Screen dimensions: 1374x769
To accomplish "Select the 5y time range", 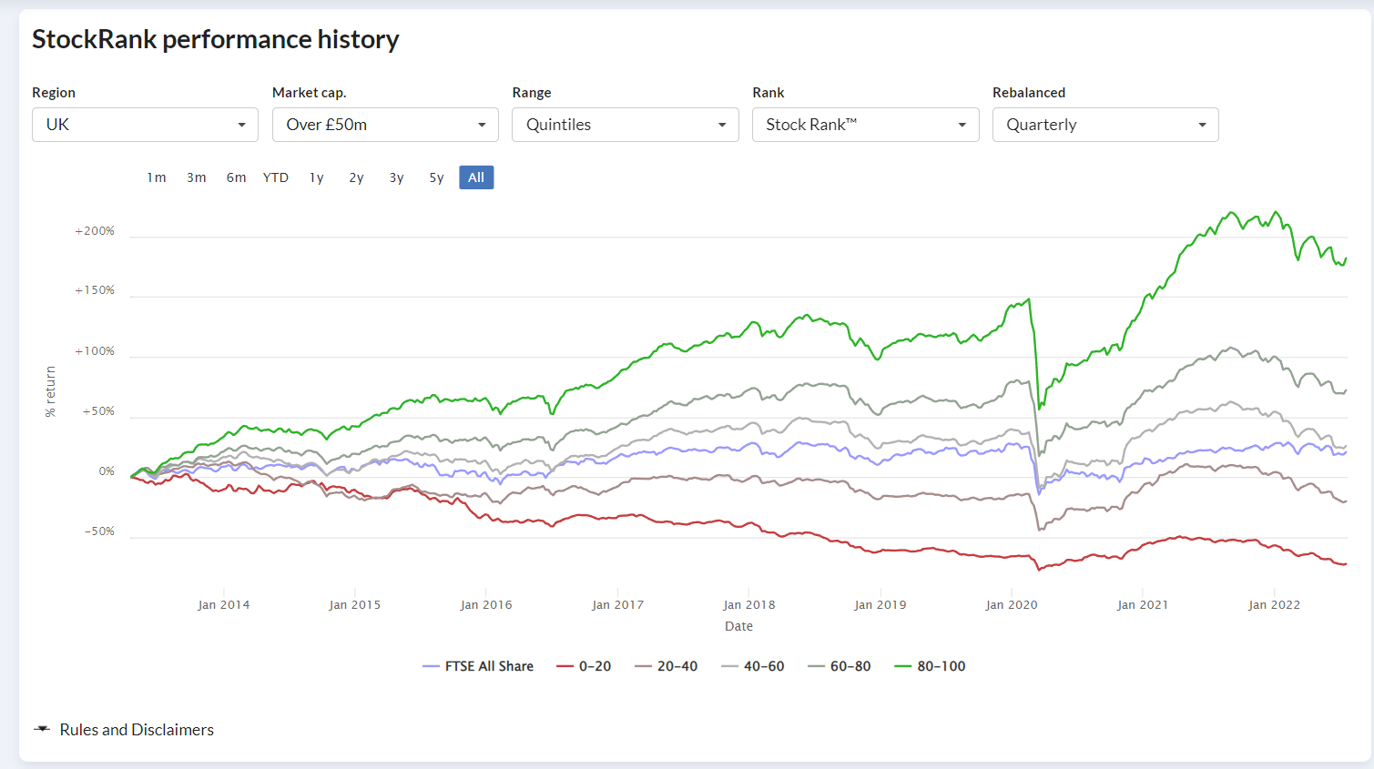I will 437,177.
